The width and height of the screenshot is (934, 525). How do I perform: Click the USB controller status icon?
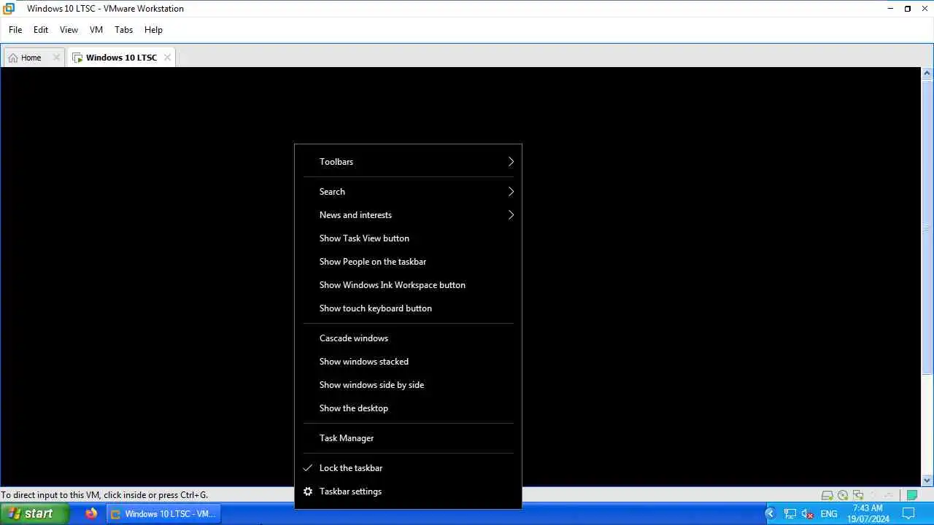point(888,495)
